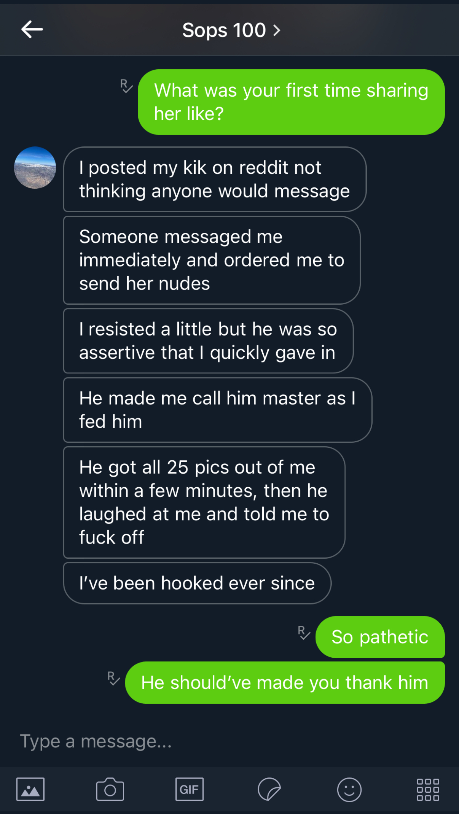Viewport: 459px width, 814px height.
Task: Open the GIF picker
Action: 189,789
